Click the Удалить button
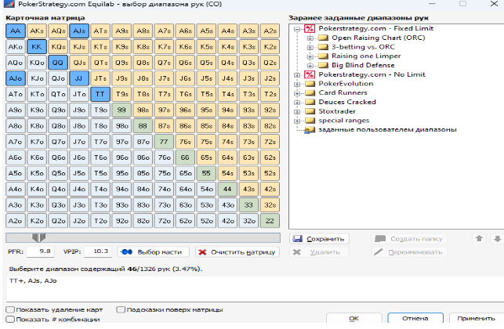 (x=319, y=252)
